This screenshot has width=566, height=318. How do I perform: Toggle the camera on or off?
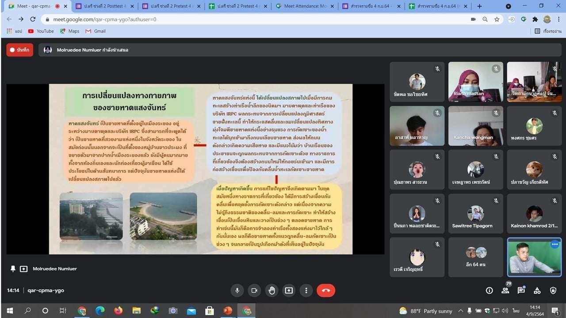click(254, 290)
